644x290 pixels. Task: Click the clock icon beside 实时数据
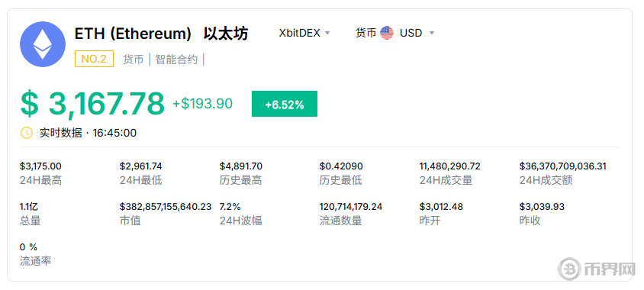tap(26, 133)
